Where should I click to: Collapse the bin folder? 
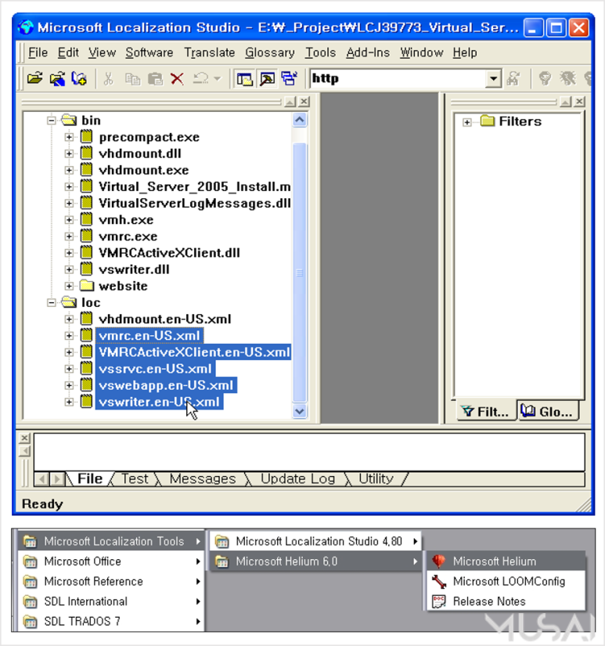pyautogui.click(x=52, y=121)
